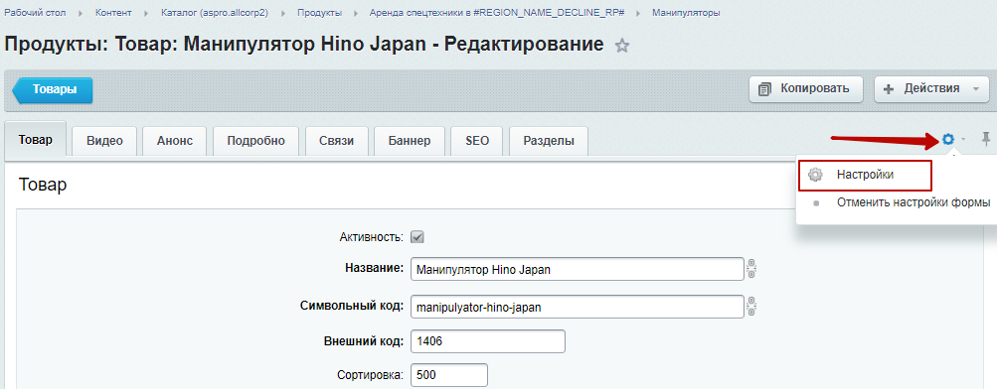Open Контент breadcrumb link
Screen dimensions: 997x389
113,13
